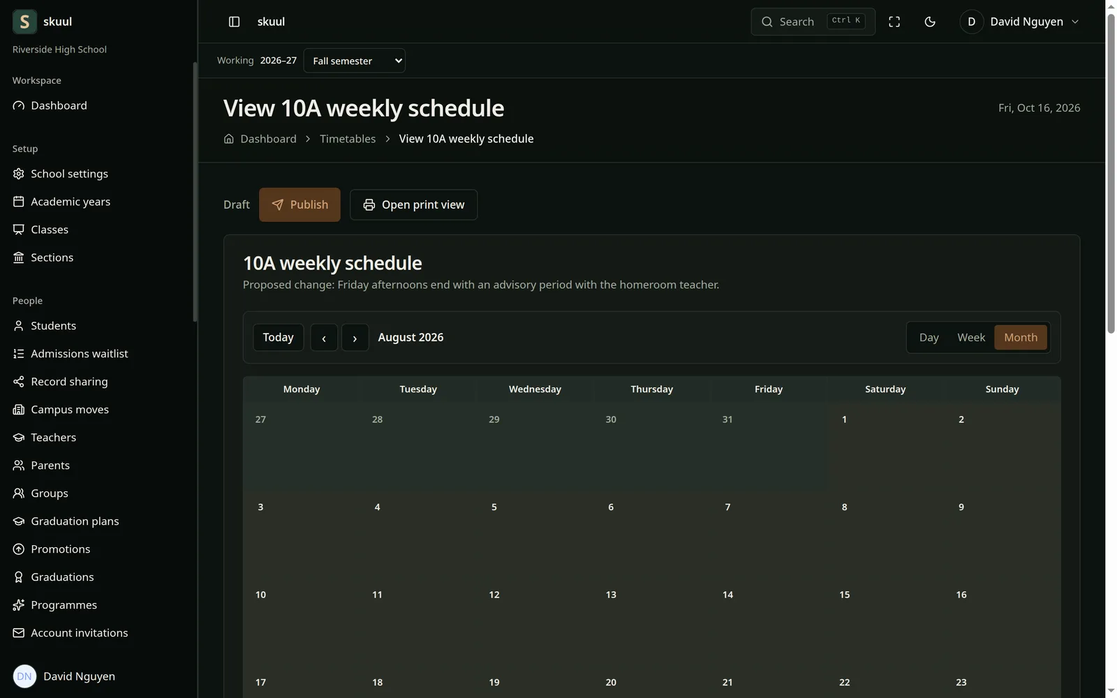Select the Month view tab

1021,338
